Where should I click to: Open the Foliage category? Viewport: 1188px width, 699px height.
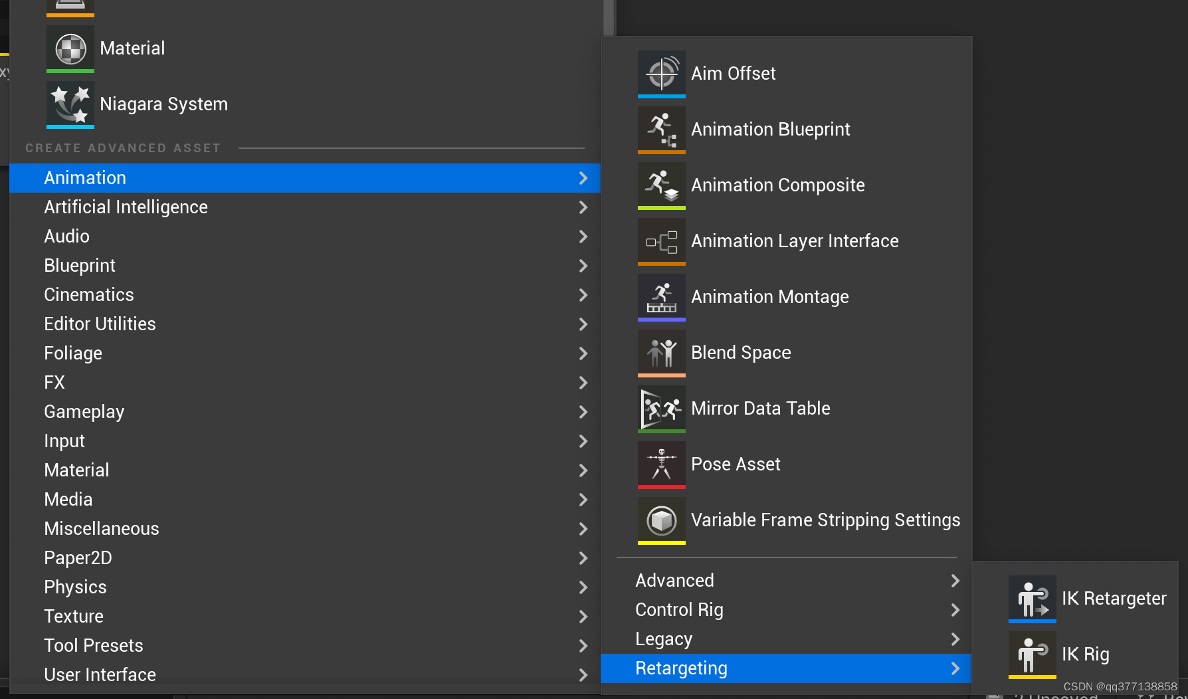tap(306, 353)
